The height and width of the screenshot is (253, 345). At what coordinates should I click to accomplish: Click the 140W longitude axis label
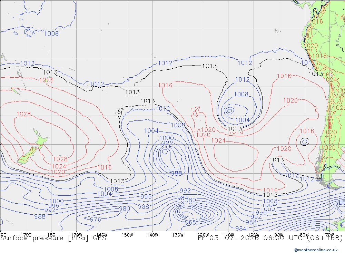(152, 235)
